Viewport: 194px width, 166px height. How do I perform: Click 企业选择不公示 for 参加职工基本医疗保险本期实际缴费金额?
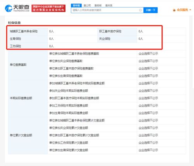[x=148, y=98]
